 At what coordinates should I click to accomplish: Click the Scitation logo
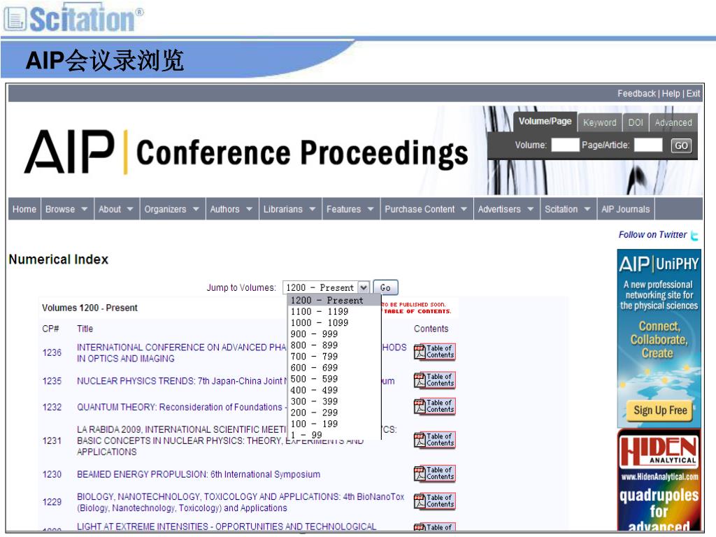[x=73, y=18]
